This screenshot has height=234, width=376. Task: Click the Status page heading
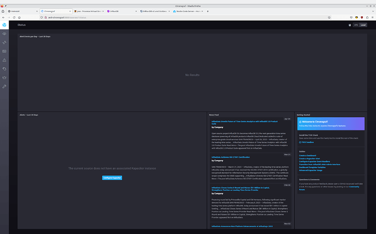tap(21, 25)
